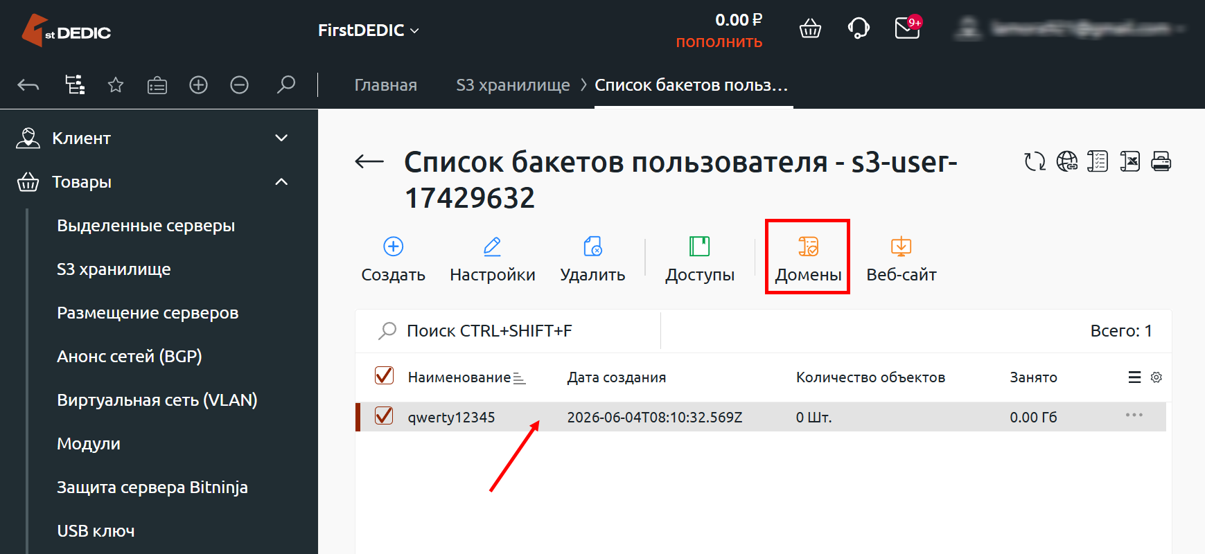The image size is (1205, 554).
Task: Open support headset icon
Action: 859,28
